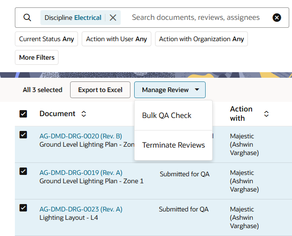Clear the search field with the X icon

[277, 18]
